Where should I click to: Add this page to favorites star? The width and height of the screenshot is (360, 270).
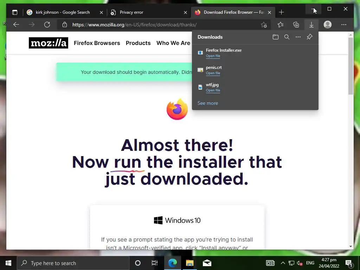pyautogui.click(x=264, y=25)
